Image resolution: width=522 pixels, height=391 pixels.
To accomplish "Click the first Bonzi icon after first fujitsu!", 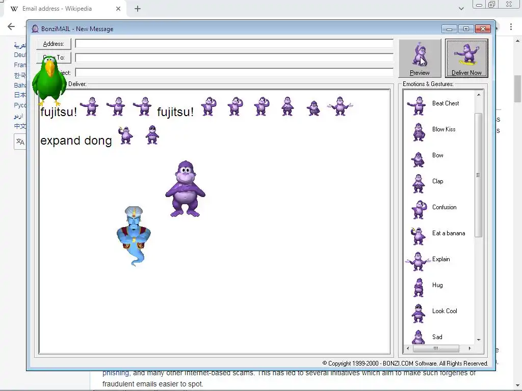I will coord(90,106).
